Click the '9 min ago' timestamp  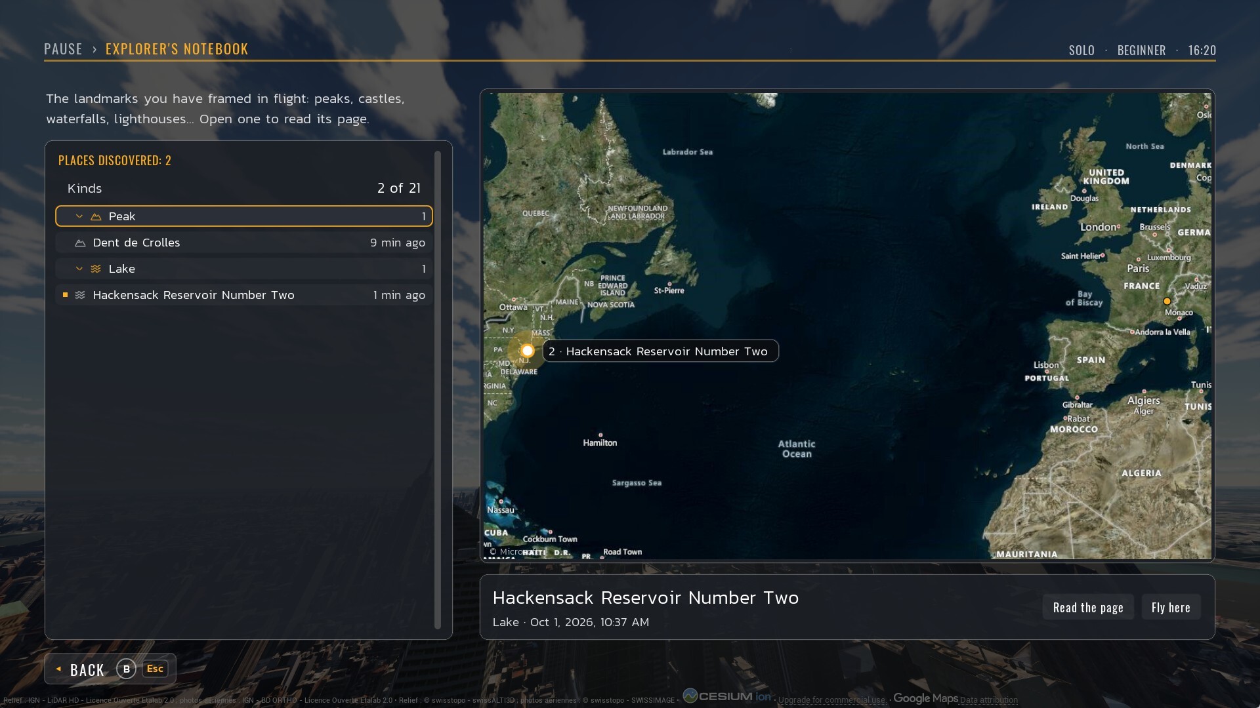click(x=398, y=243)
